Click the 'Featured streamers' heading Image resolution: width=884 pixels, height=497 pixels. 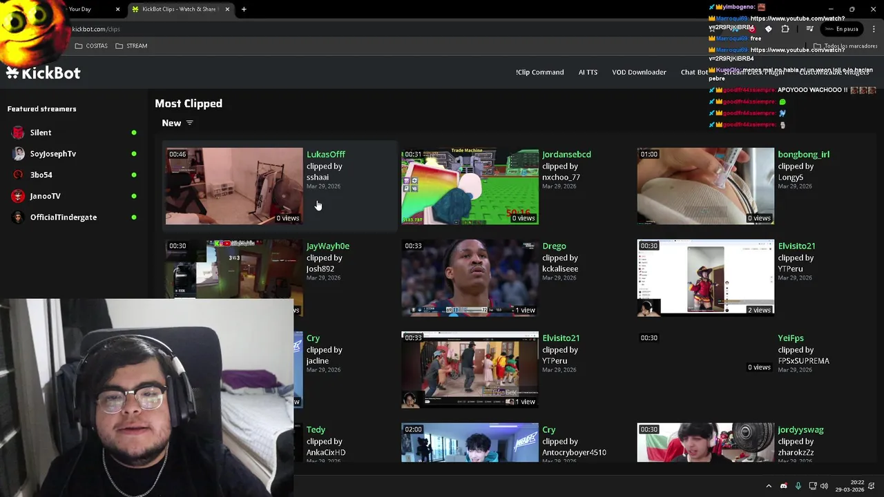[x=41, y=109]
